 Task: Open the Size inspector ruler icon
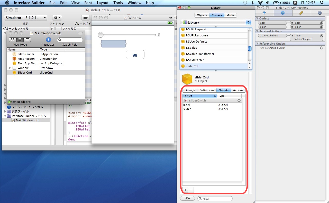(x=301, y=13)
